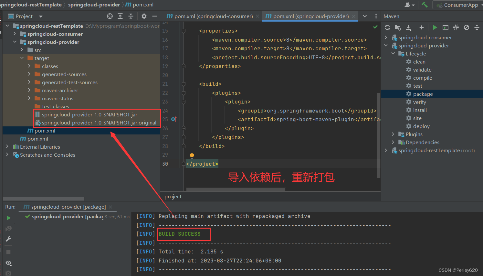Select the validate lifecycle goal

[x=422, y=70]
